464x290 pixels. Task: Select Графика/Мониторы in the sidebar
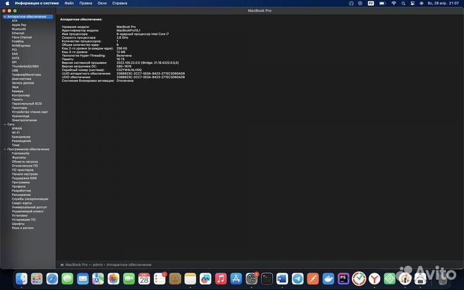(x=26, y=75)
